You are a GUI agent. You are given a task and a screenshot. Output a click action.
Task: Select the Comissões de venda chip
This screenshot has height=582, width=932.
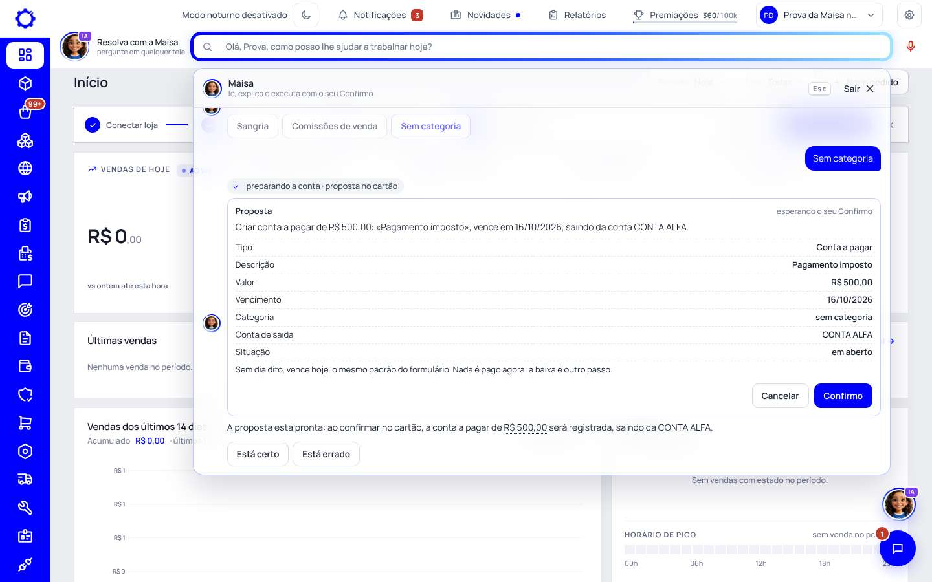335,126
